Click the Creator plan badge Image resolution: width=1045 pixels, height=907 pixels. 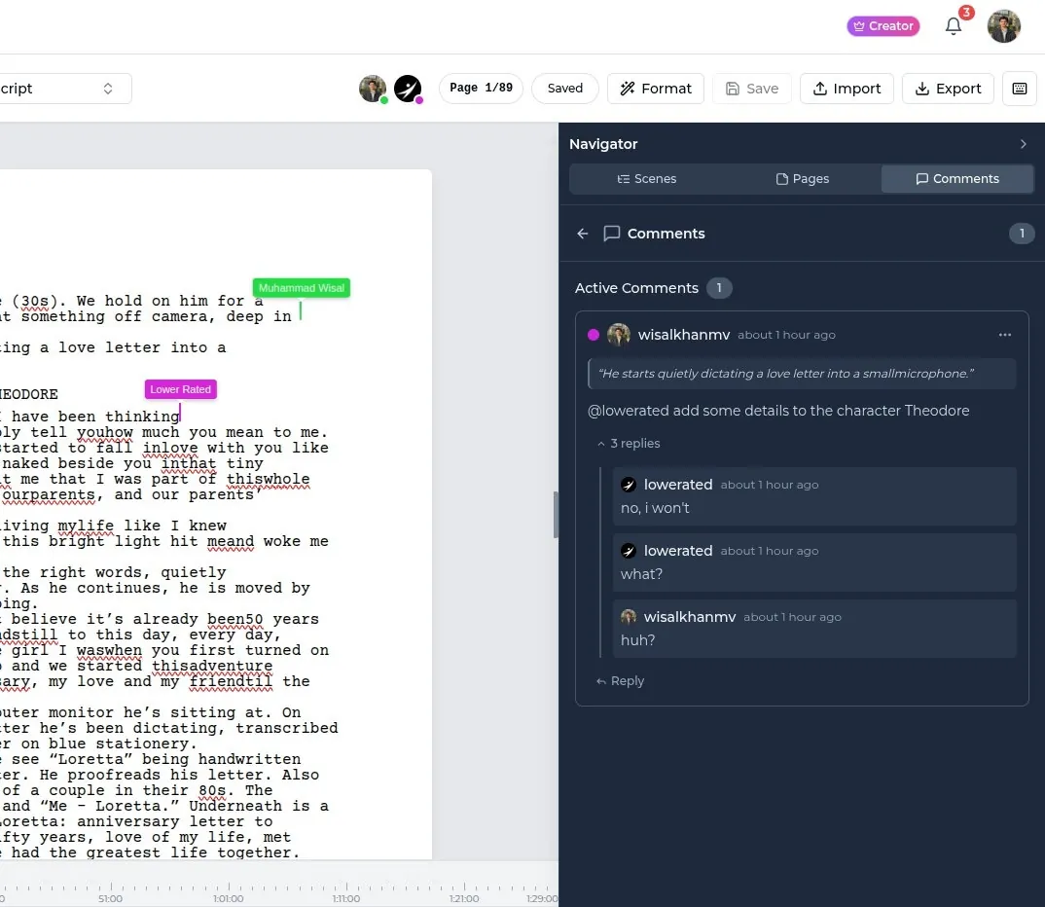883,26
